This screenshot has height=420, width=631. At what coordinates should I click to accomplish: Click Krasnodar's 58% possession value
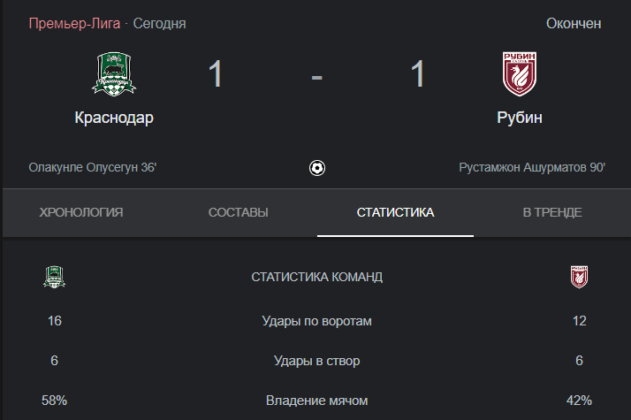click(x=54, y=401)
